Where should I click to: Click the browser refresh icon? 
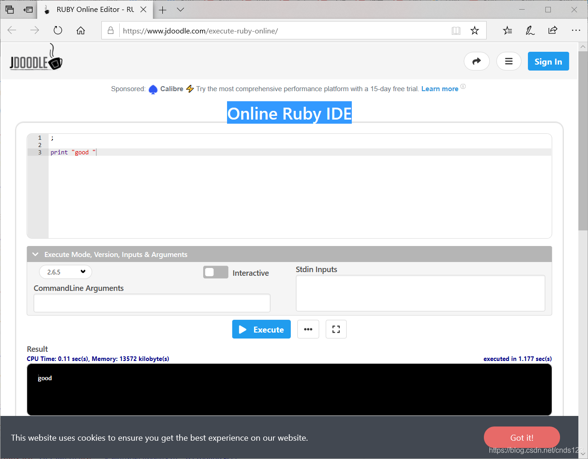tap(58, 30)
